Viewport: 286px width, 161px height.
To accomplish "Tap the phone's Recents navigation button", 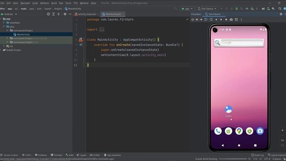I will coord(255,145).
